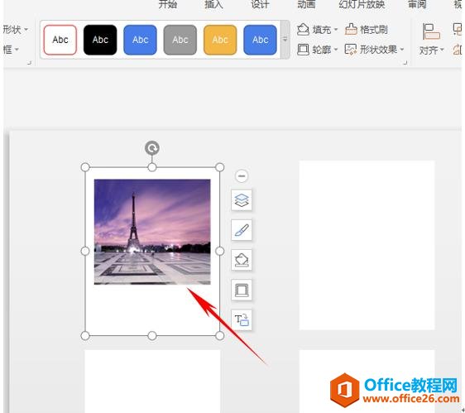The image size is (465, 413).
Task: Expand the Shape Effects (形状效果) menu
Action: [374, 50]
